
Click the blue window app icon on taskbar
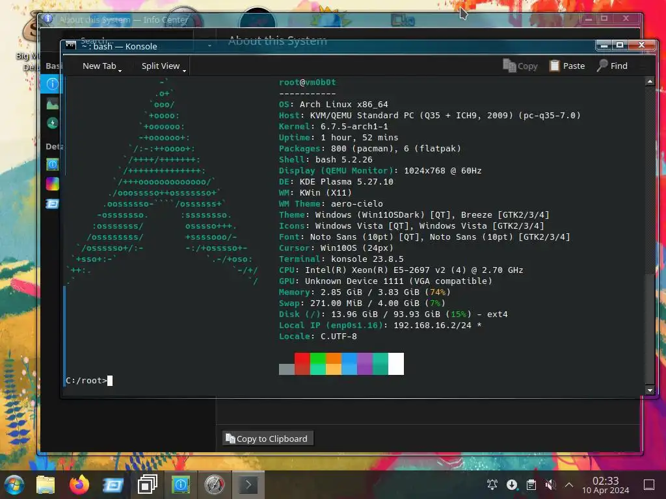(x=113, y=485)
